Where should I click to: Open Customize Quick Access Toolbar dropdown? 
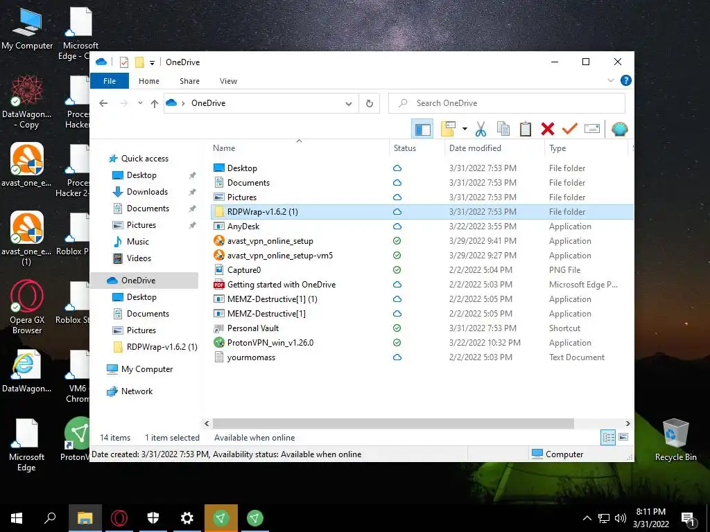pos(152,62)
